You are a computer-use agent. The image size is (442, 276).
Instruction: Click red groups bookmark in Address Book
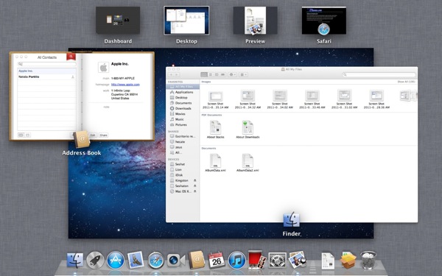pyautogui.click(x=71, y=57)
